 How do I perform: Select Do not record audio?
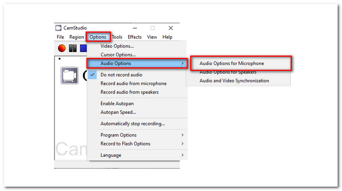click(137, 75)
